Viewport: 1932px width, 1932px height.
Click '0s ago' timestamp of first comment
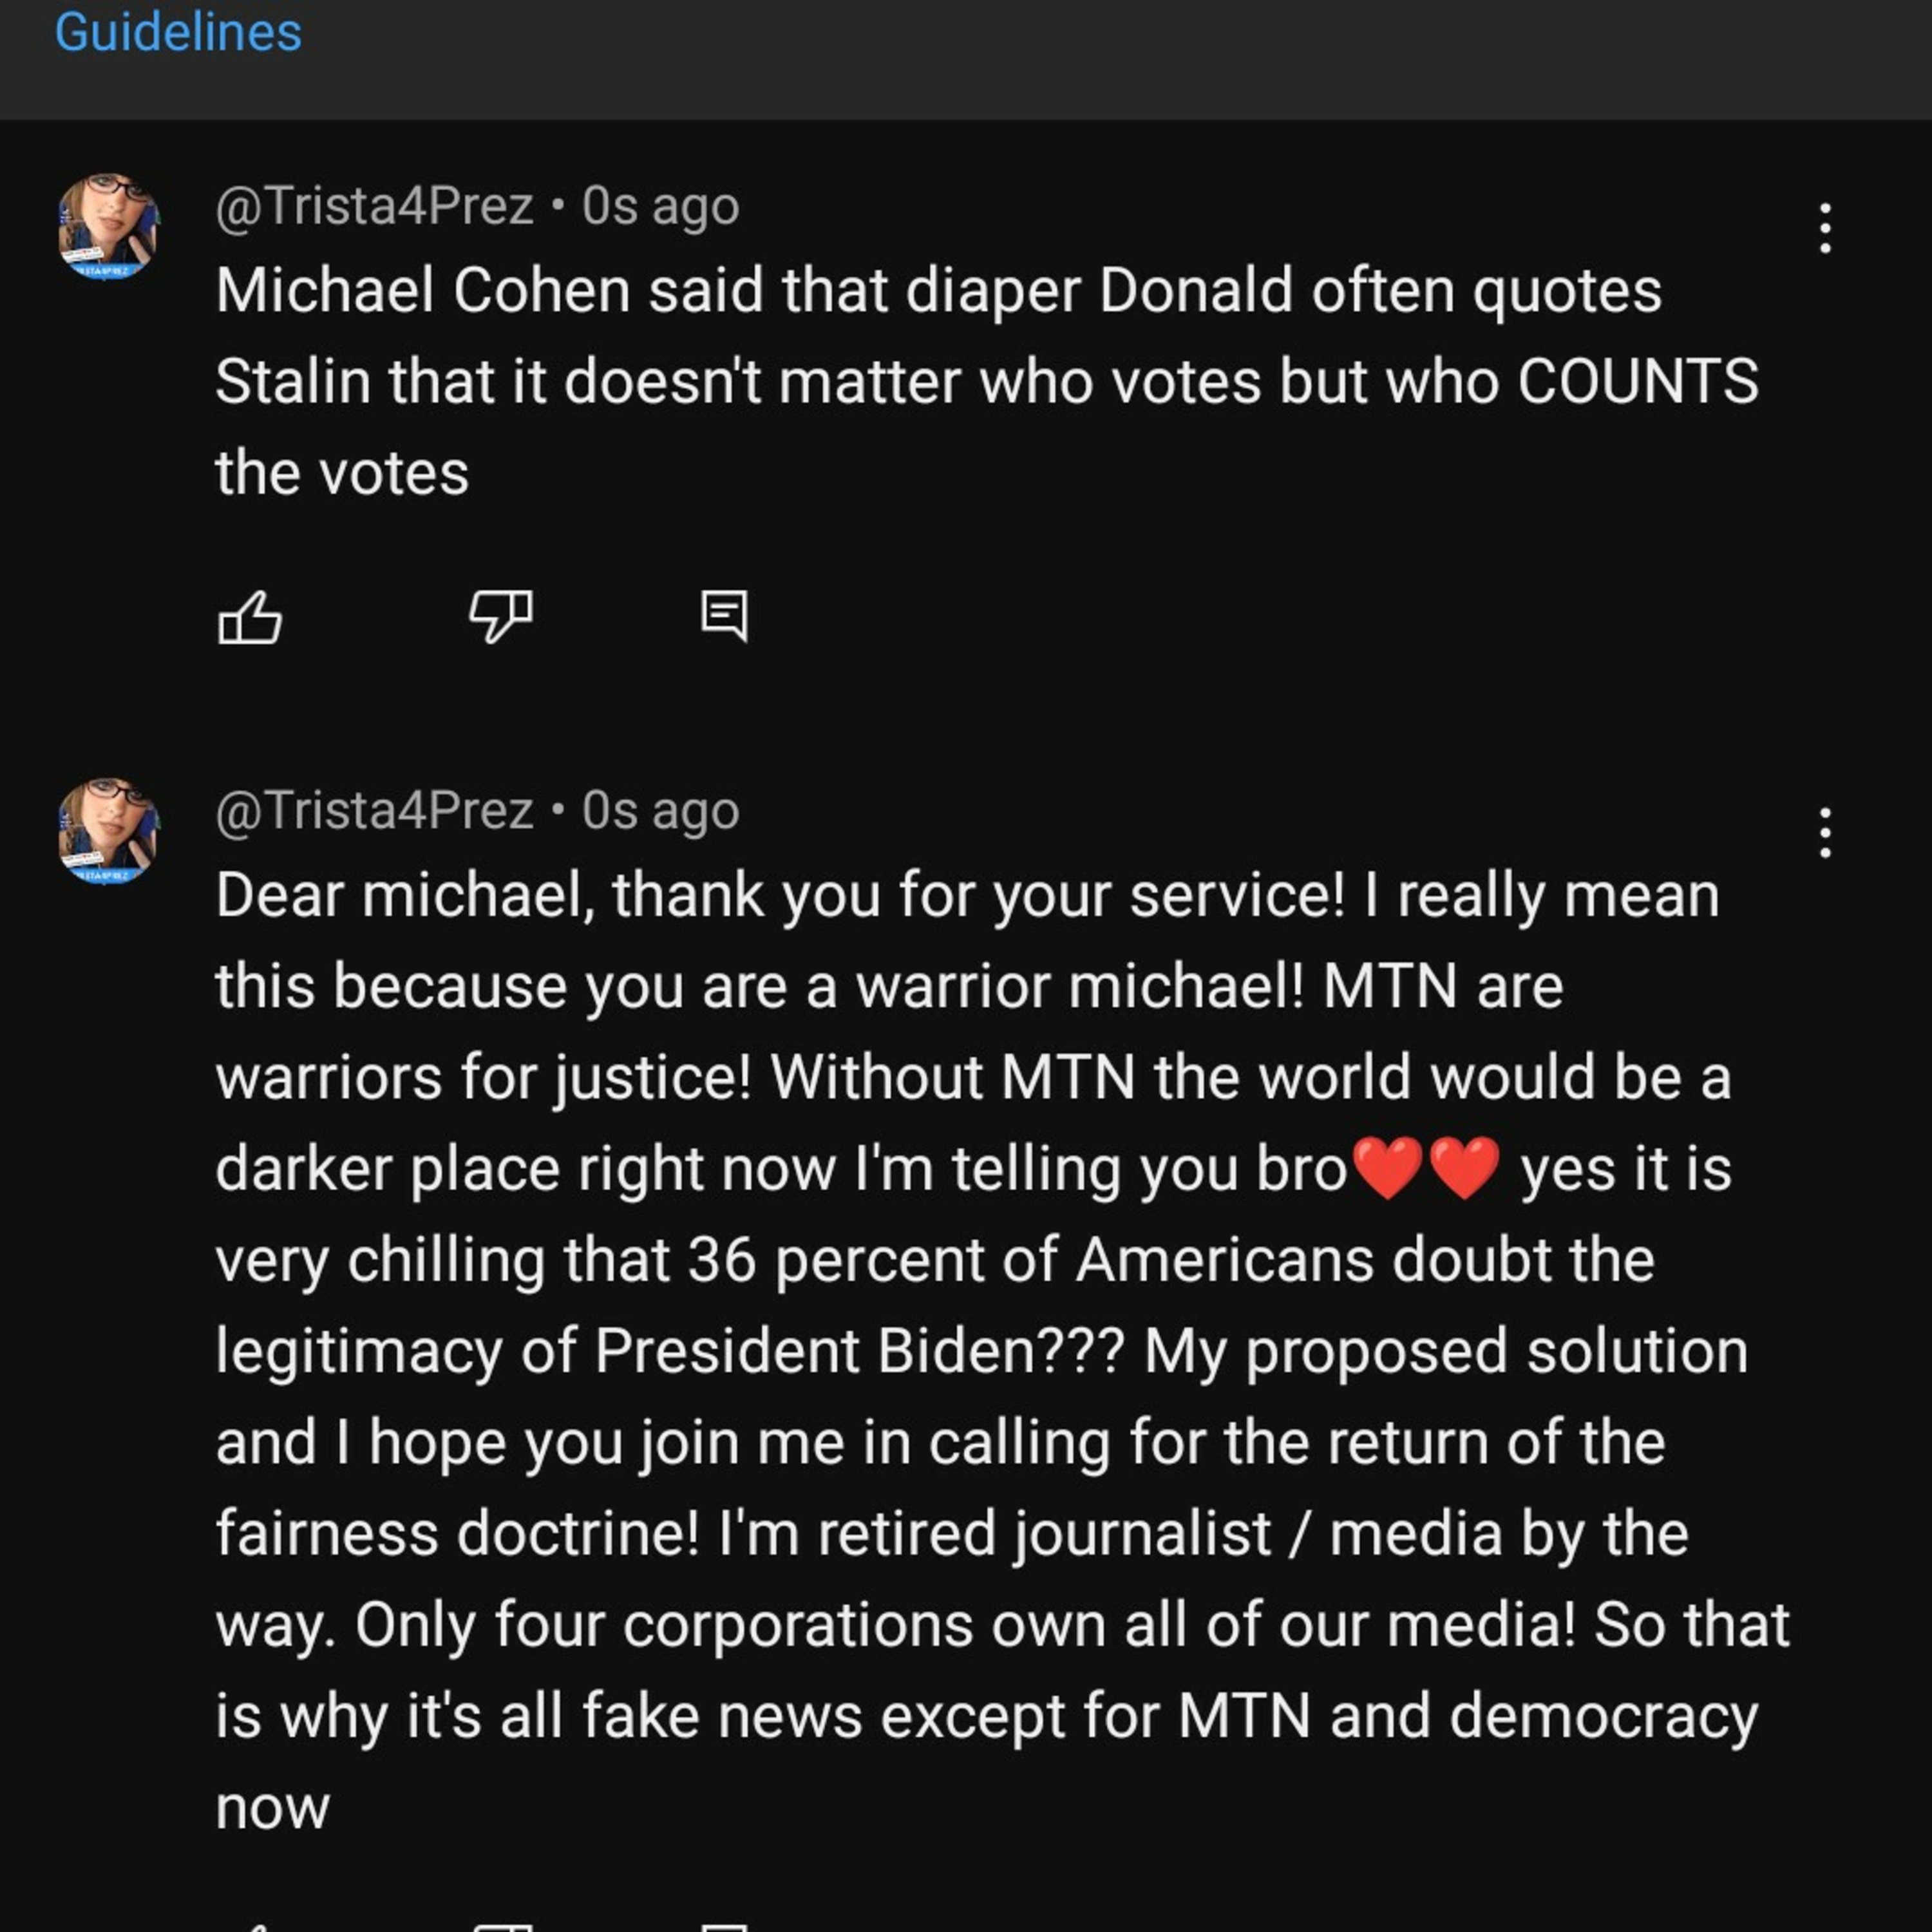(x=660, y=206)
